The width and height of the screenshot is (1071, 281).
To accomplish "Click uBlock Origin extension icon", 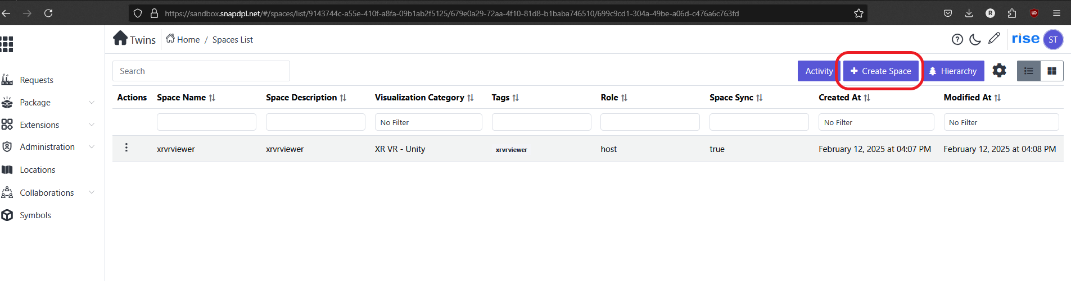I will click(x=1034, y=13).
